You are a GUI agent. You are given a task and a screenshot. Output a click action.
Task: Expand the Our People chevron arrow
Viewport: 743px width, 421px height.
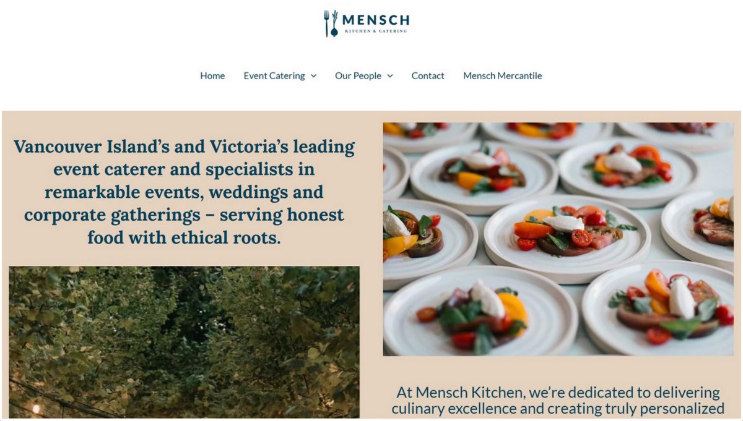coord(390,76)
